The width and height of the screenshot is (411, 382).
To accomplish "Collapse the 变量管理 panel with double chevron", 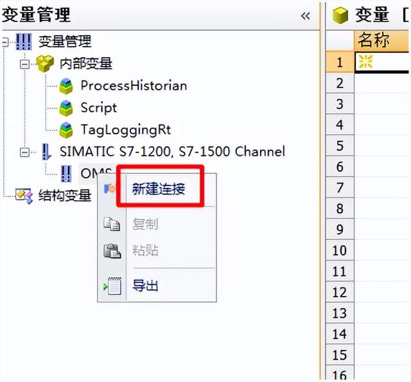I will (x=306, y=16).
